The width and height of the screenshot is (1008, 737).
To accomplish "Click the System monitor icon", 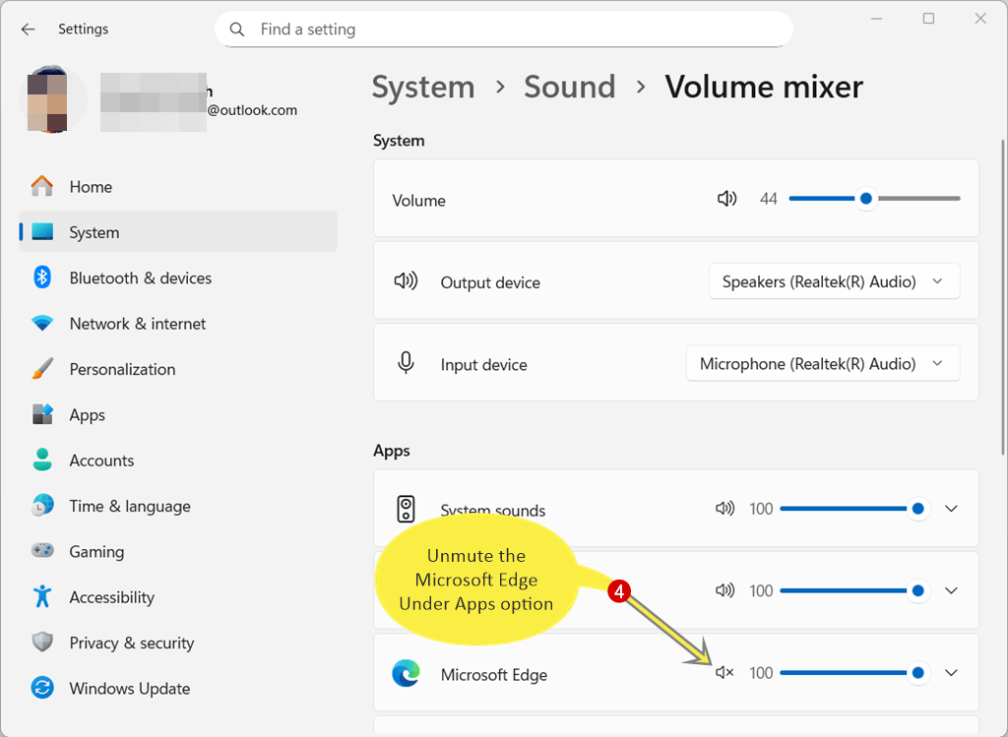I will point(42,232).
